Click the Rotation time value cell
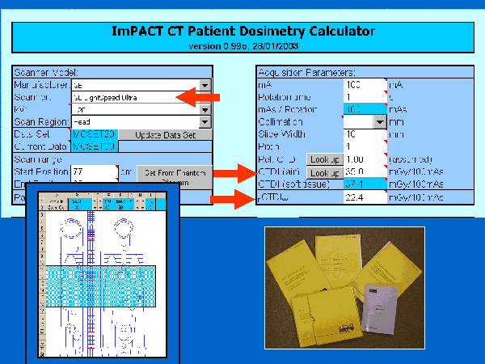Screen dimensions: 485x364 tap(364, 96)
